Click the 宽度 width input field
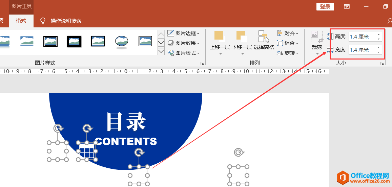 coord(362,50)
